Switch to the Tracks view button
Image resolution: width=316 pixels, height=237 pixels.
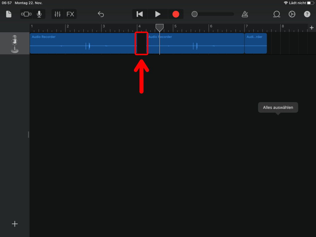click(x=26, y=14)
